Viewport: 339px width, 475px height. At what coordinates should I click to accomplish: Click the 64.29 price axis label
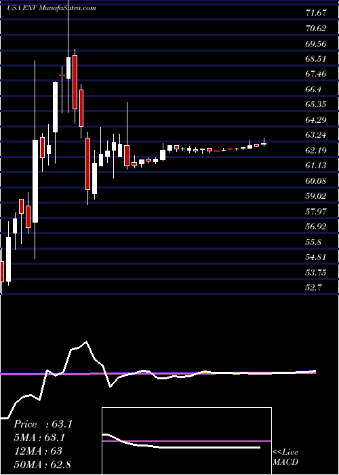316,119
